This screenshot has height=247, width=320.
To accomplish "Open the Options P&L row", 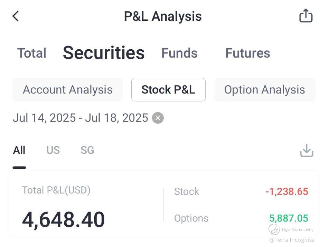I will coord(241,218).
